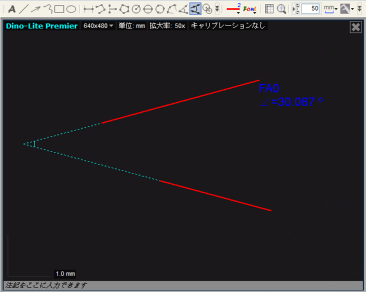Open the measurement properties table

(269, 9)
